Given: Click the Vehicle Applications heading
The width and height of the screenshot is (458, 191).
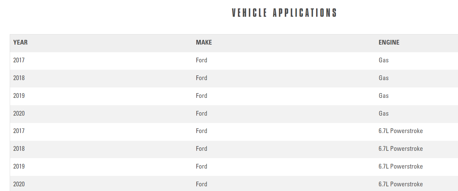Looking at the screenshot, I should (x=284, y=13).
